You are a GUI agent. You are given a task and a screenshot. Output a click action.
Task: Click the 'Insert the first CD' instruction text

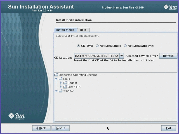(x=115, y=60)
